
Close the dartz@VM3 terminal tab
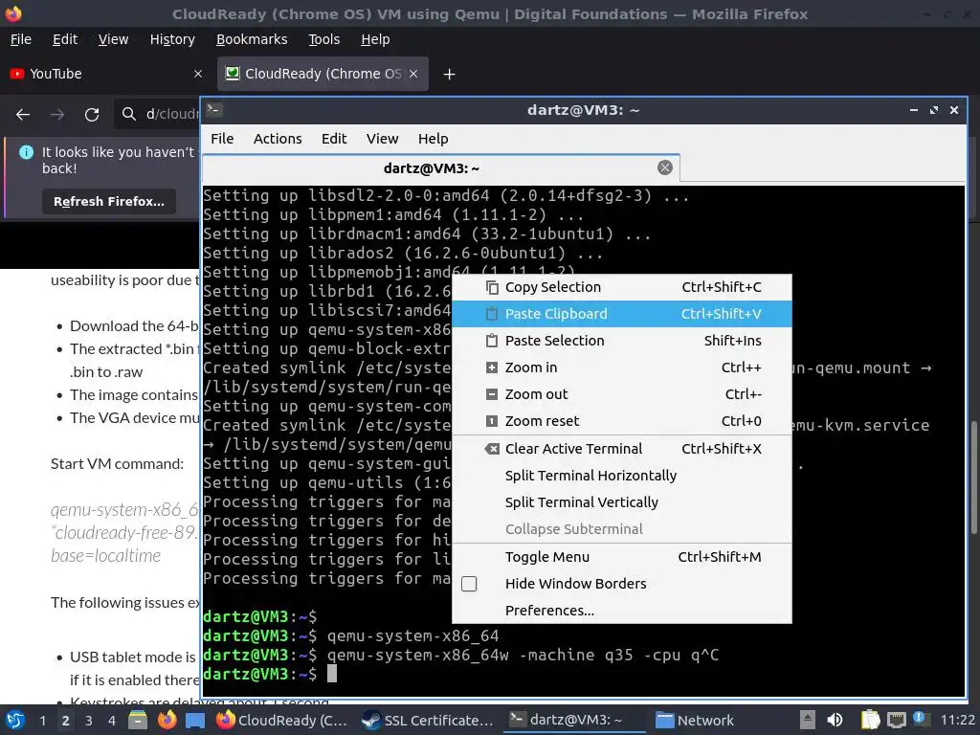(x=665, y=167)
